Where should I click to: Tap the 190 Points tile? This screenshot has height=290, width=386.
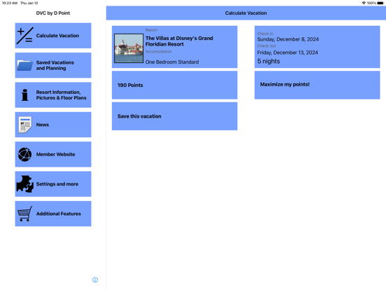[175, 85]
